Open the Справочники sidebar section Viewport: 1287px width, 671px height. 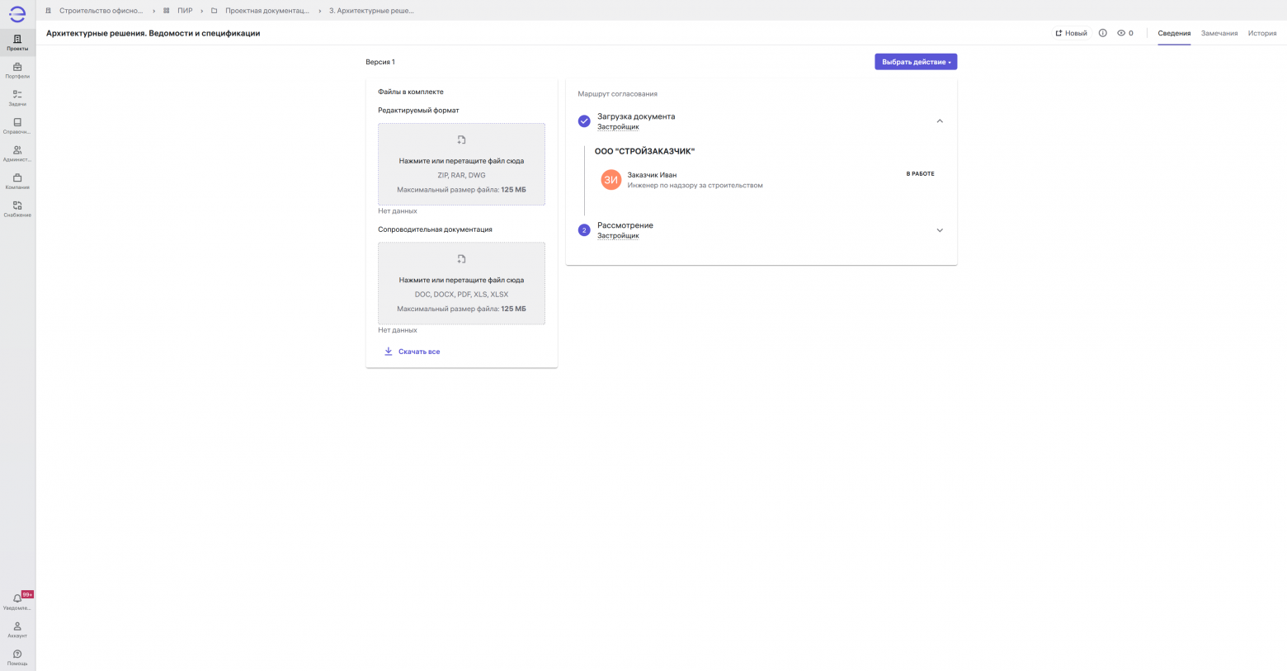tap(17, 125)
